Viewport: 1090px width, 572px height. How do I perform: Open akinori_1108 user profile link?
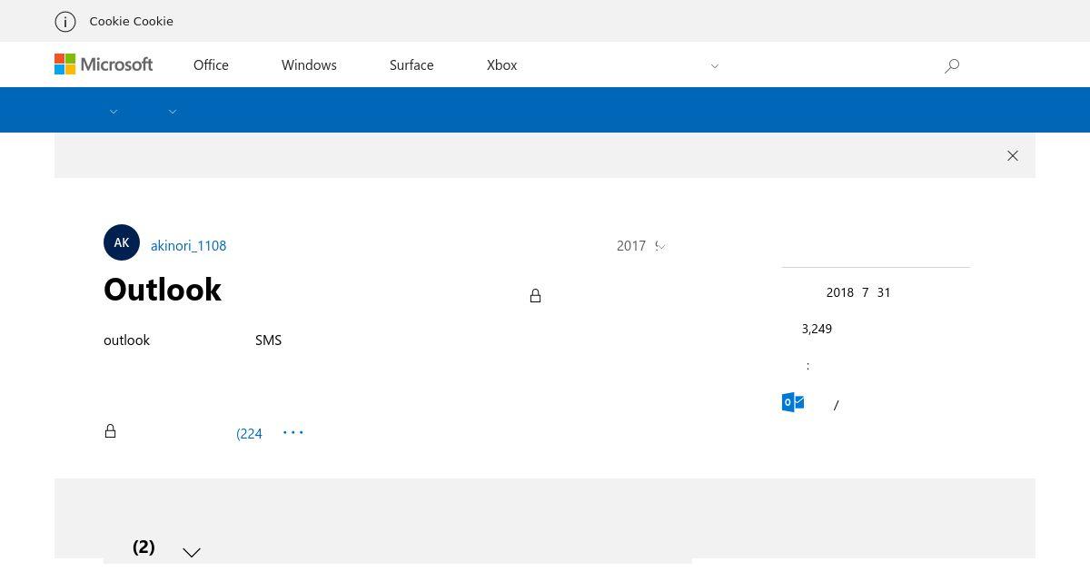pyautogui.click(x=188, y=246)
